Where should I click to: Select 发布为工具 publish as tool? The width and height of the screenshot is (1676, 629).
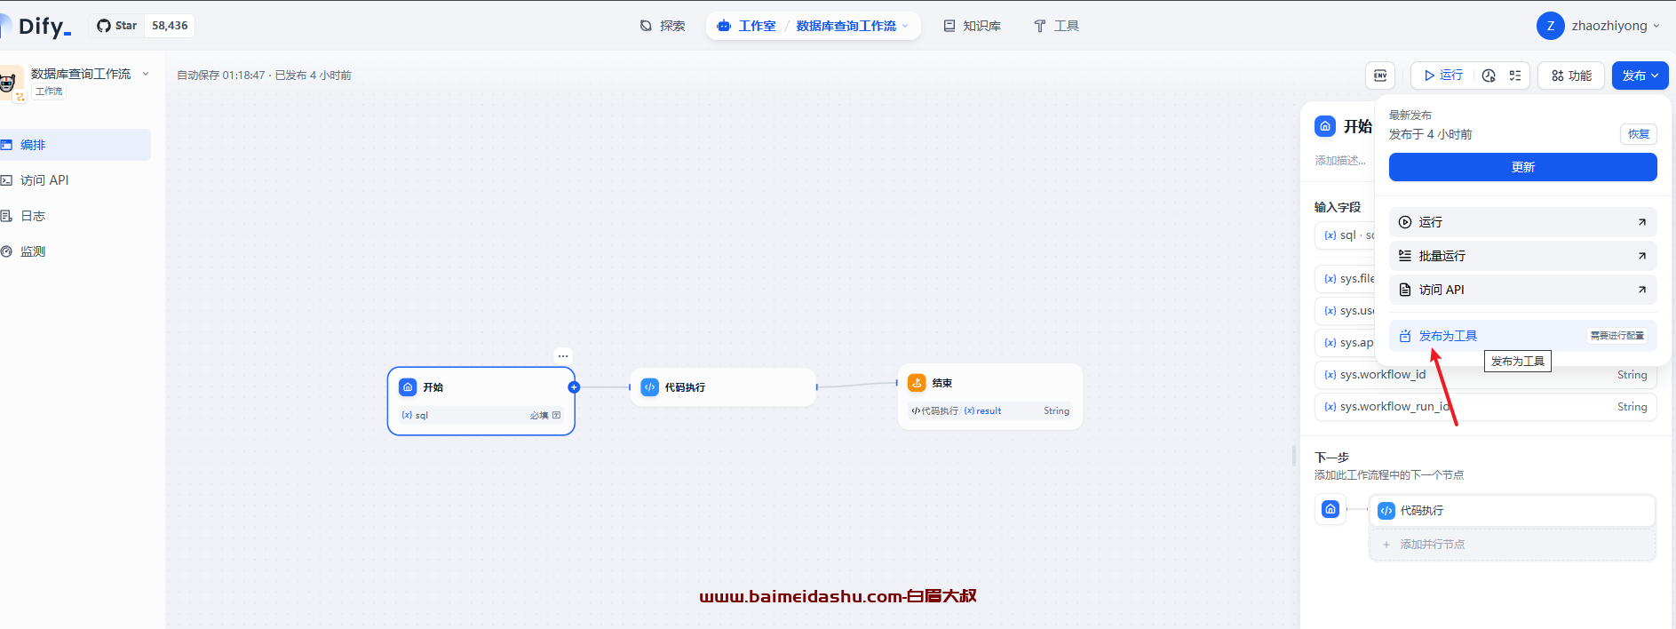coord(1522,336)
